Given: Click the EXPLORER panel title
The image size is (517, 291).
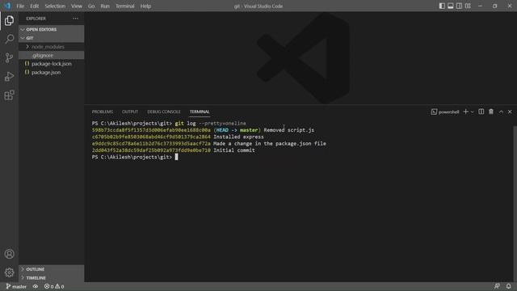Looking at the screenshot, I should point(36,19).
